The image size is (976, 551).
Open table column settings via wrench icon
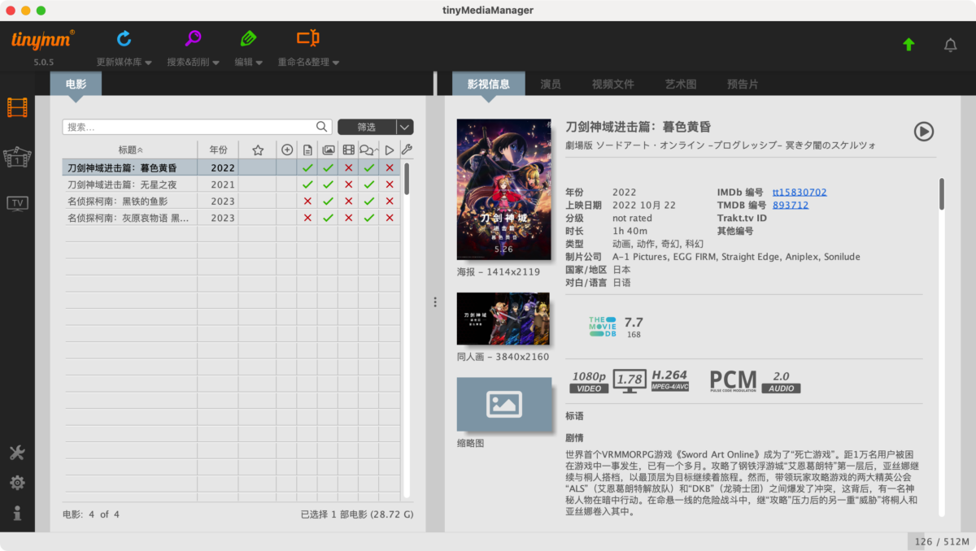point(407,150)
